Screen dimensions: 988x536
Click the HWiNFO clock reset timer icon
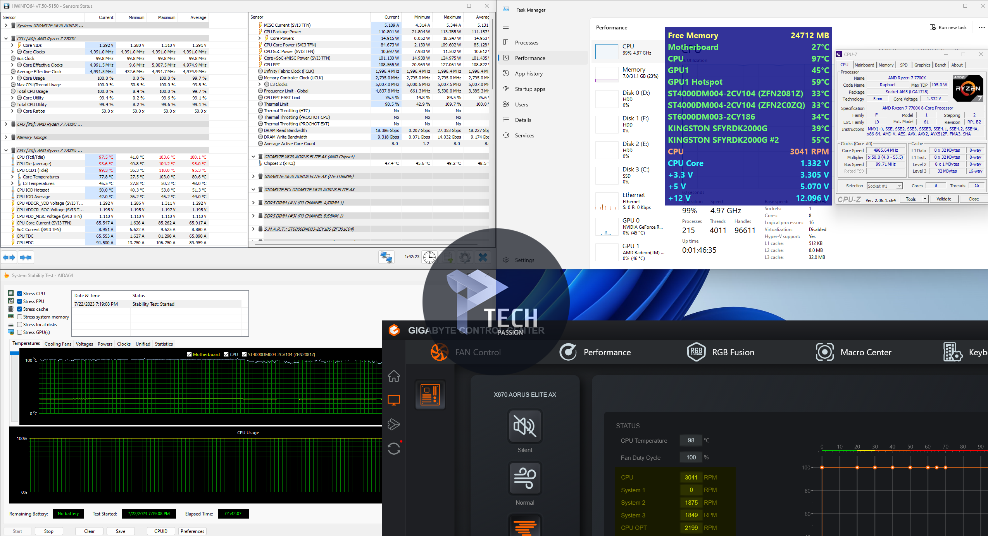click(429, 257)
